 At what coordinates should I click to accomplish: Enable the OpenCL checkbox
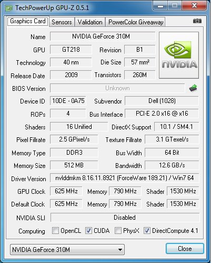click(x=55, y=230)
